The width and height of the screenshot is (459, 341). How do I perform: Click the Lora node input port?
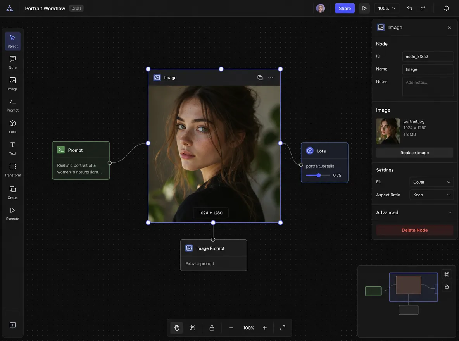[301, 165]
